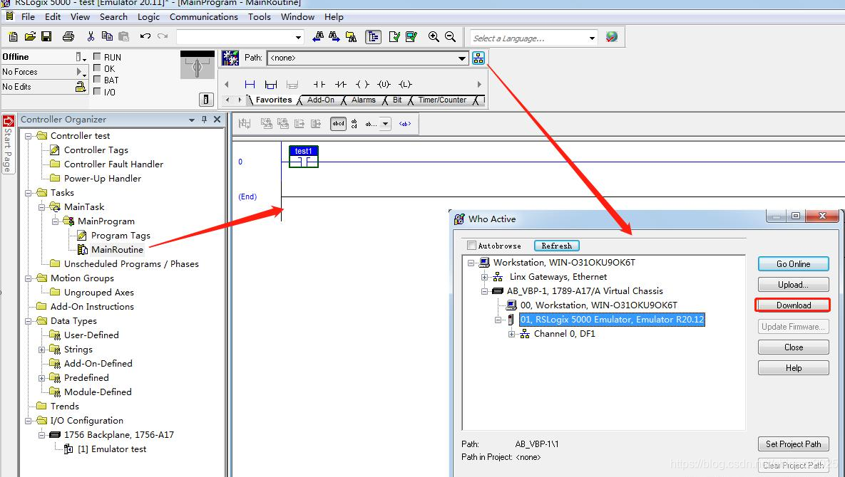Switch to the Add-On instruction tab
The width and height of the screenshot is (845, 477).
321,100
